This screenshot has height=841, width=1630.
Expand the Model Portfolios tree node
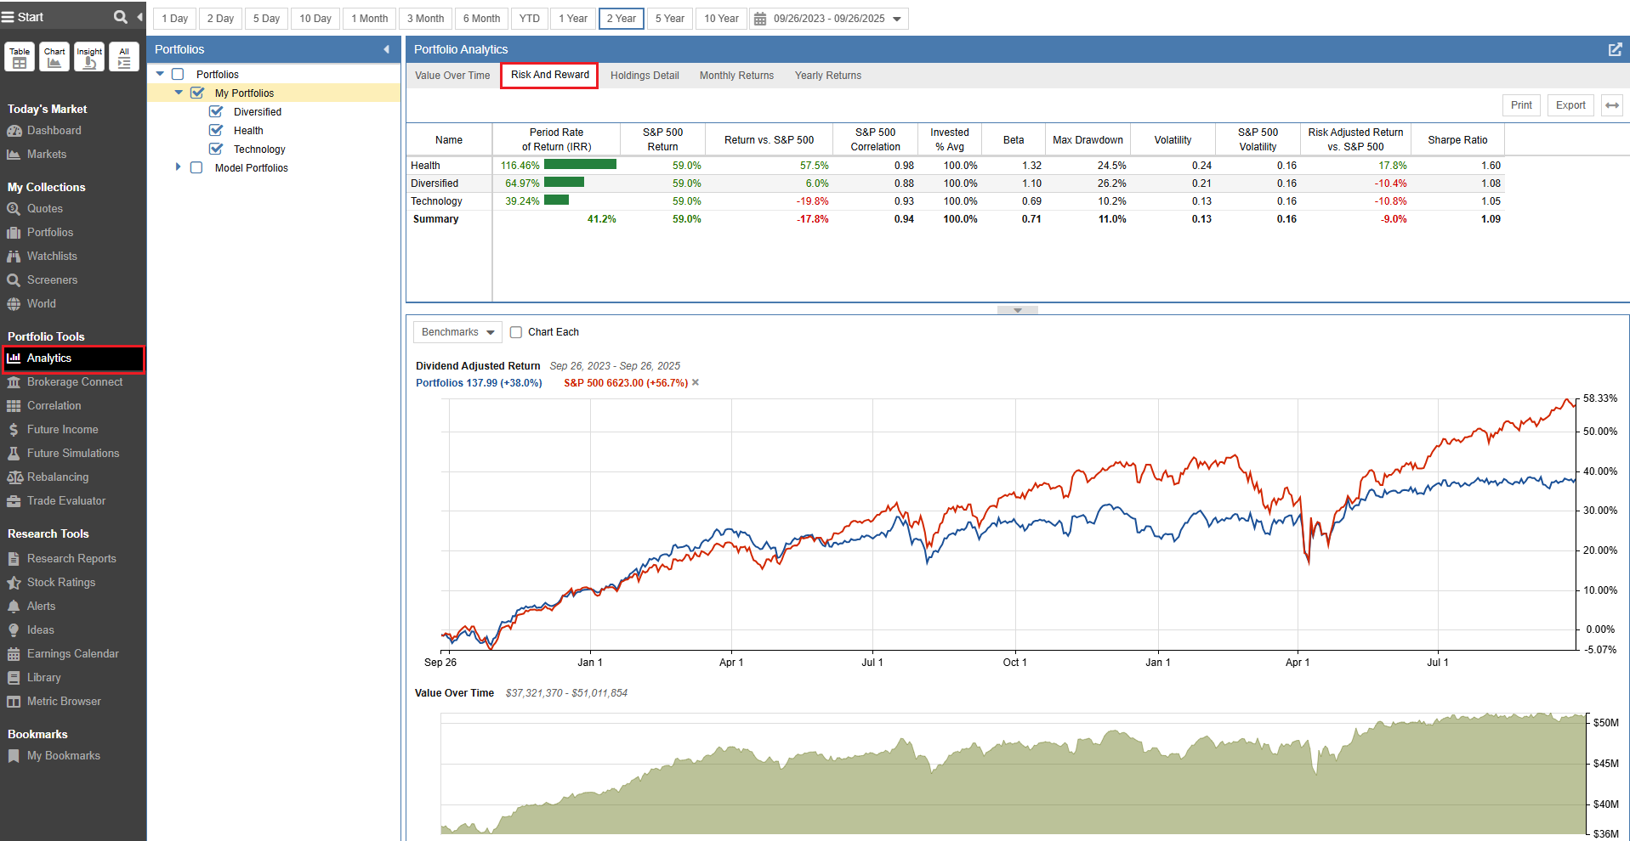coord(178,167)
